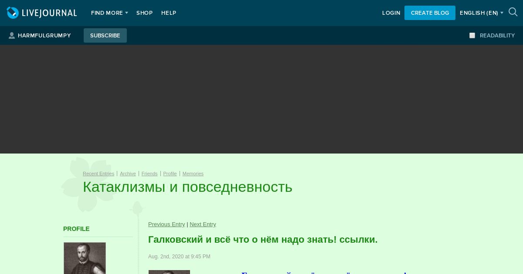
Task: Go to Recent Entries
Action: tap(98, 174)
